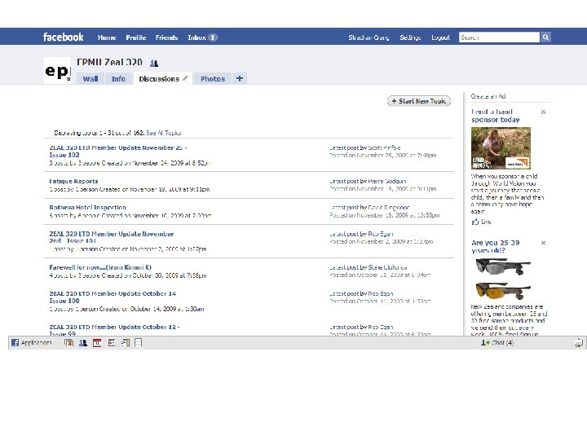Open the notifications icon in the bottom bar
This screenshot has height=440, width=587.
click(x=578, y=342)
